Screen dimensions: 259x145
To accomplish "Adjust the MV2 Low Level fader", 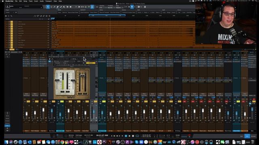I will [57, 80].
